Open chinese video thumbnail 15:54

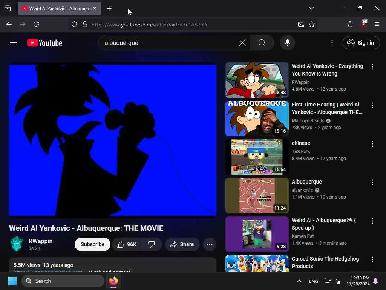257,157
